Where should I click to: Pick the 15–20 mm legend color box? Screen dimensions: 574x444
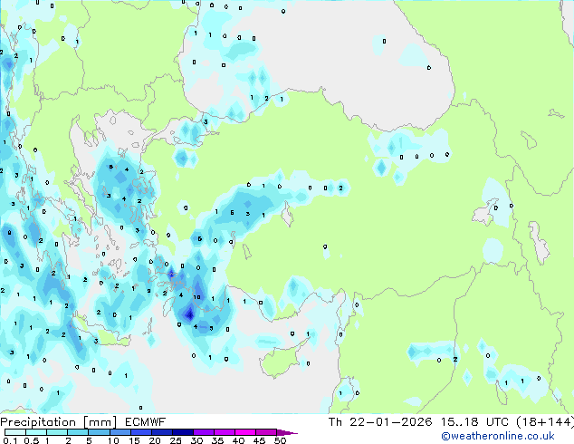coord(140,432)
